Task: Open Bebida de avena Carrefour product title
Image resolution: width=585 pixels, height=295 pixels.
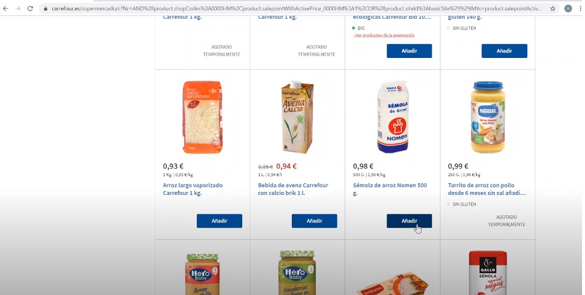Action: tap(292, 189)
